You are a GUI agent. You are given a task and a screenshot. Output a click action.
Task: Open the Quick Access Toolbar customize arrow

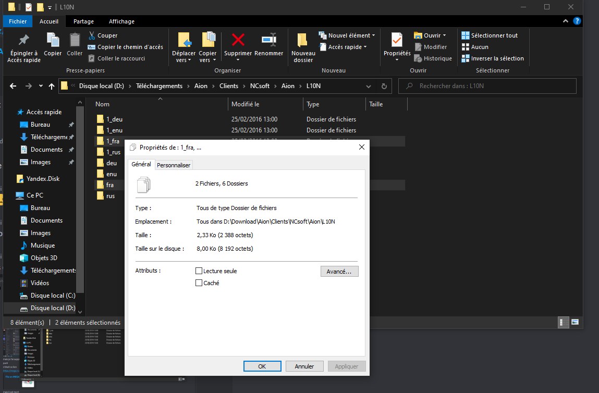[x=50, y=7]
